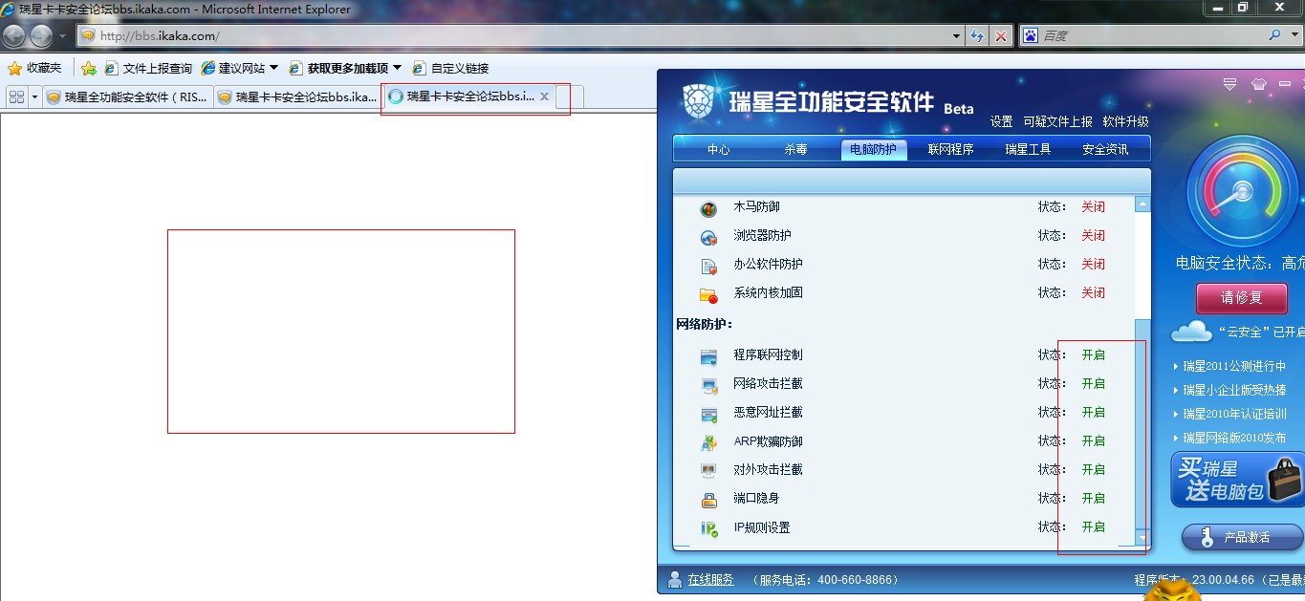Click the IE address bar URL field
1305x601 pixels.
pos(511,36)
